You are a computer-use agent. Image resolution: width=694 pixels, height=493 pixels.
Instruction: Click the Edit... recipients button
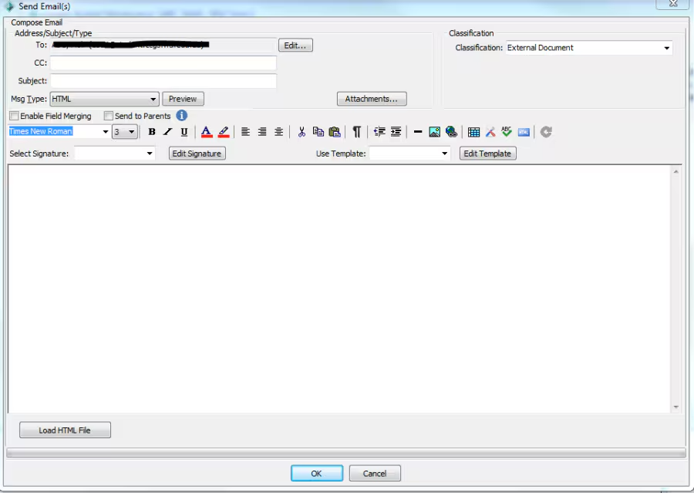point(295,46)
